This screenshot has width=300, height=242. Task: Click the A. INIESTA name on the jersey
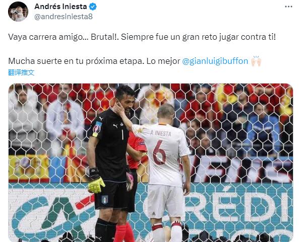click(x=160, y=133)
